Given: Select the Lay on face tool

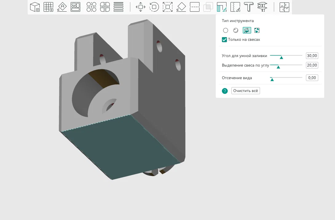Looking at the screenshot, I should (x=181, y=7).
